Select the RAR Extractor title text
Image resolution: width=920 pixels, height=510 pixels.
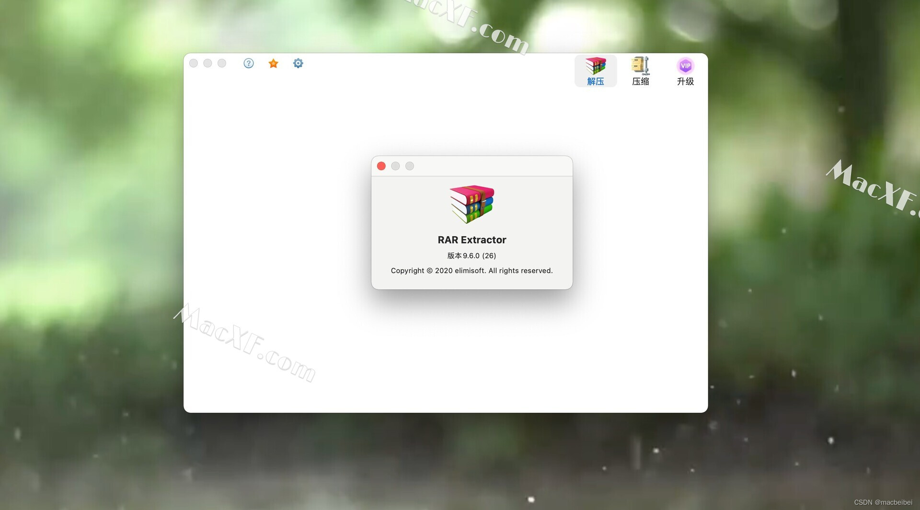[472, 240]
